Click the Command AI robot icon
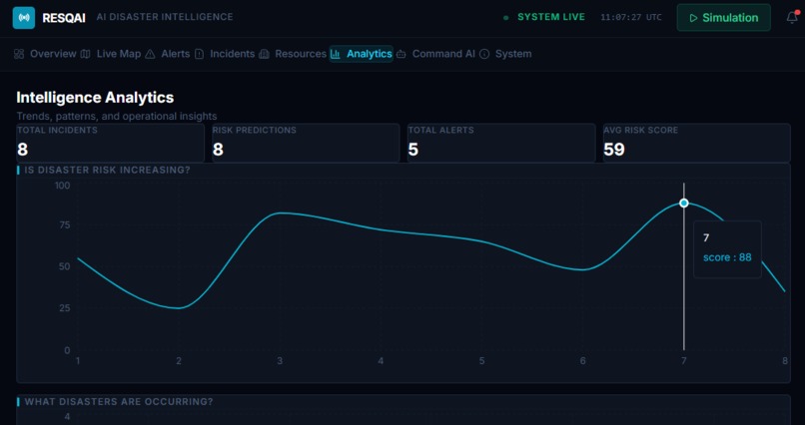Image resolution: width=805 pixels, height=425 pixels. tap(401, 54)
